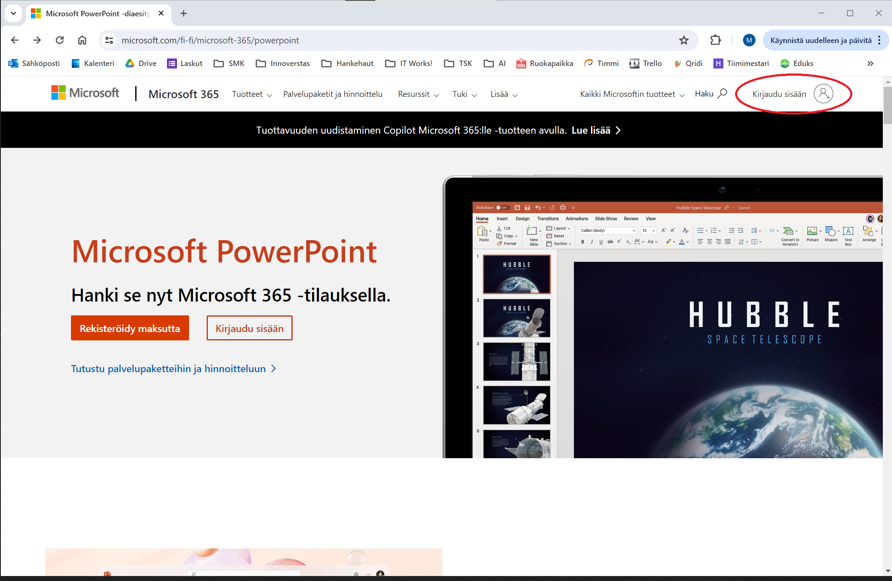Go forward using browser forward arrow
Screen dimensions: 892x581
tap(37, 40)
